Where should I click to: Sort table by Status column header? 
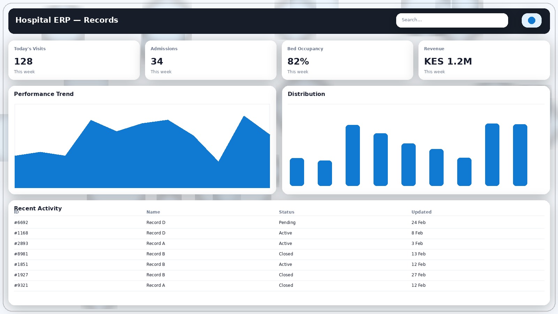coord(286,212)
